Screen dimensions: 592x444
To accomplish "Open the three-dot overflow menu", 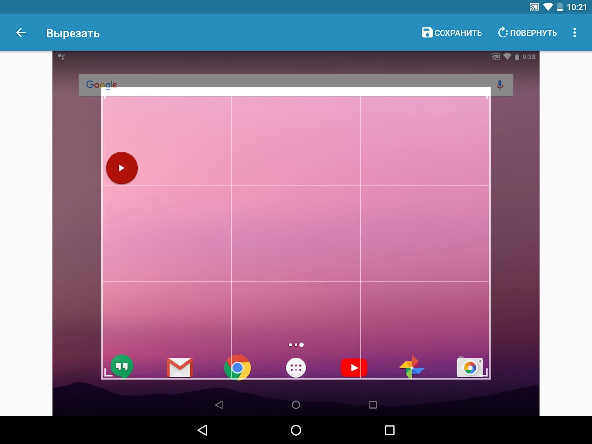I will 574,33.
